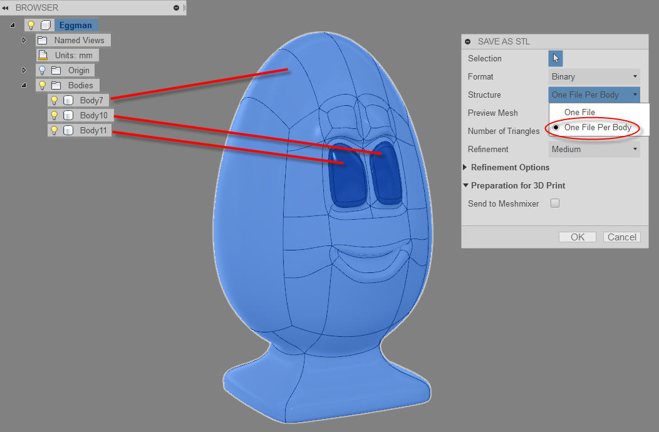Image resolution: width=659 pixels, height=432 pixels.
Task: Cancel the Save As STL dialog
Action: 621,237
